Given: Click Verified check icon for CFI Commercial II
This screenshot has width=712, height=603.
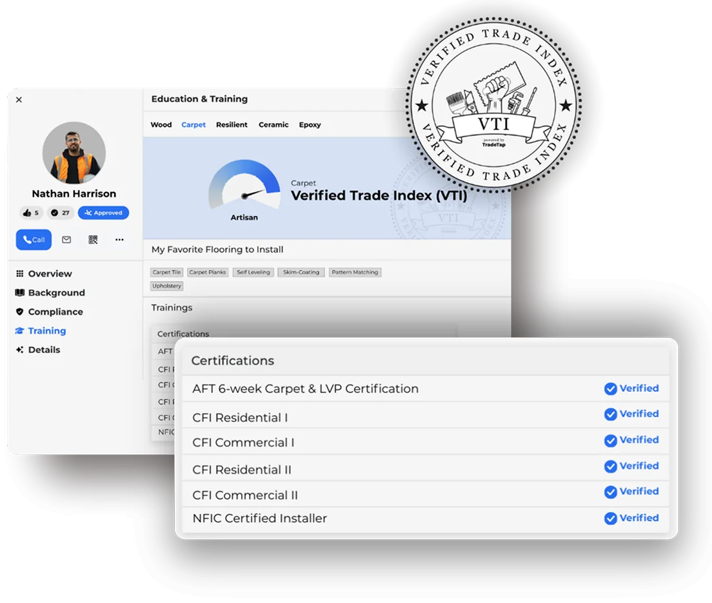Looking at the screenshot, I should click(x=610, y=492).
